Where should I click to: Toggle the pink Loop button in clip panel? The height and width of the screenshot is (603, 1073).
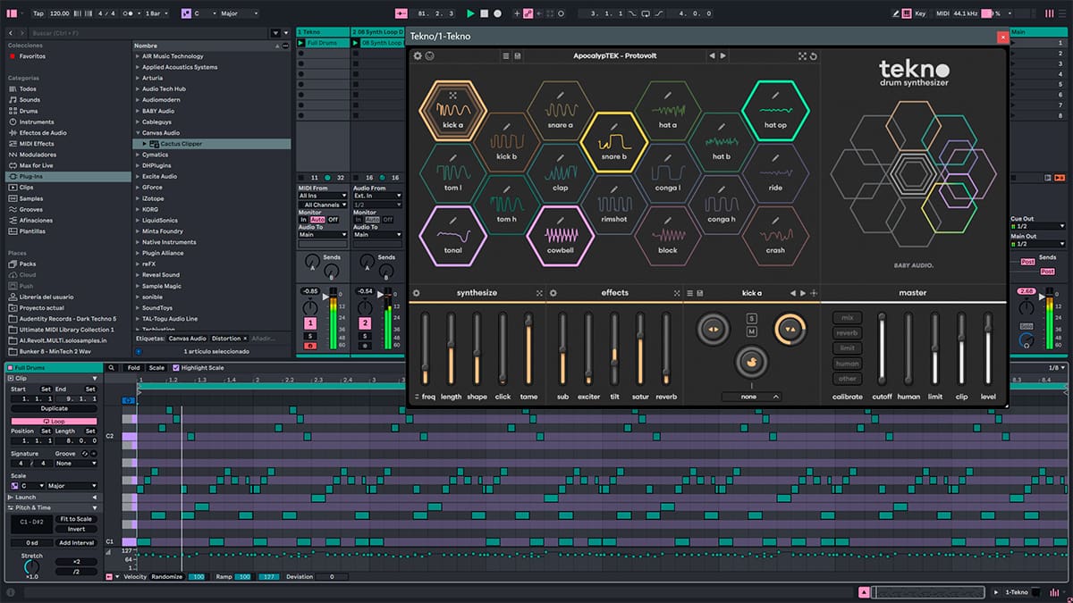point(54,420)
